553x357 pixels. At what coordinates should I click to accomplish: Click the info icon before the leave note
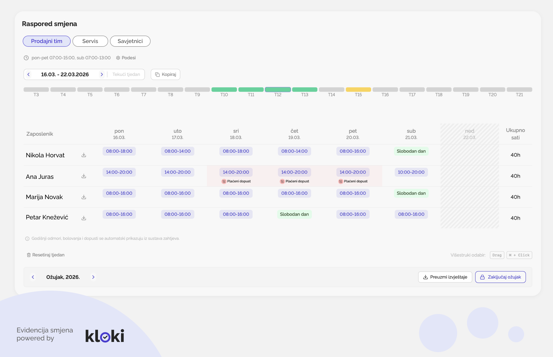(27, 239)
